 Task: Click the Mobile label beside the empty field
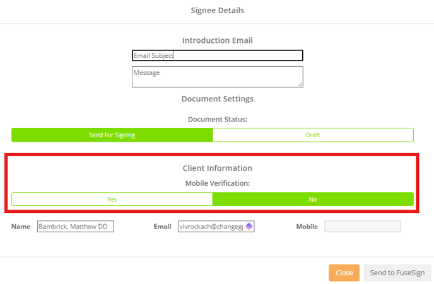pyautogui.click(x=307, y=227)
